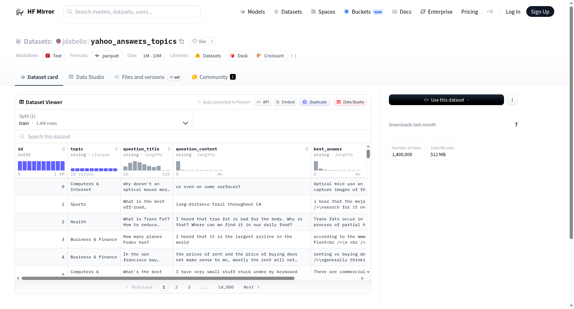Click the parquet format tag
574x309 pixels.
[107, 56]
